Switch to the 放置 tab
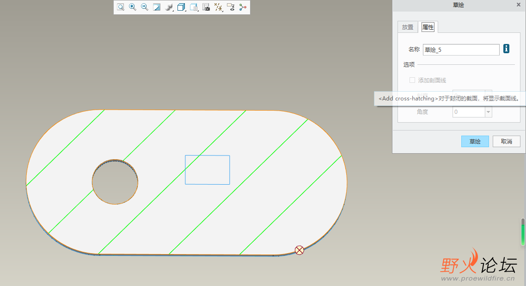Viewport: 526px width, 286px height. (x=408, y=27)
